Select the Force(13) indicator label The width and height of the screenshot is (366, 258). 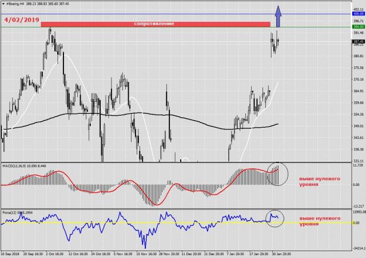[x=16, y=211]
